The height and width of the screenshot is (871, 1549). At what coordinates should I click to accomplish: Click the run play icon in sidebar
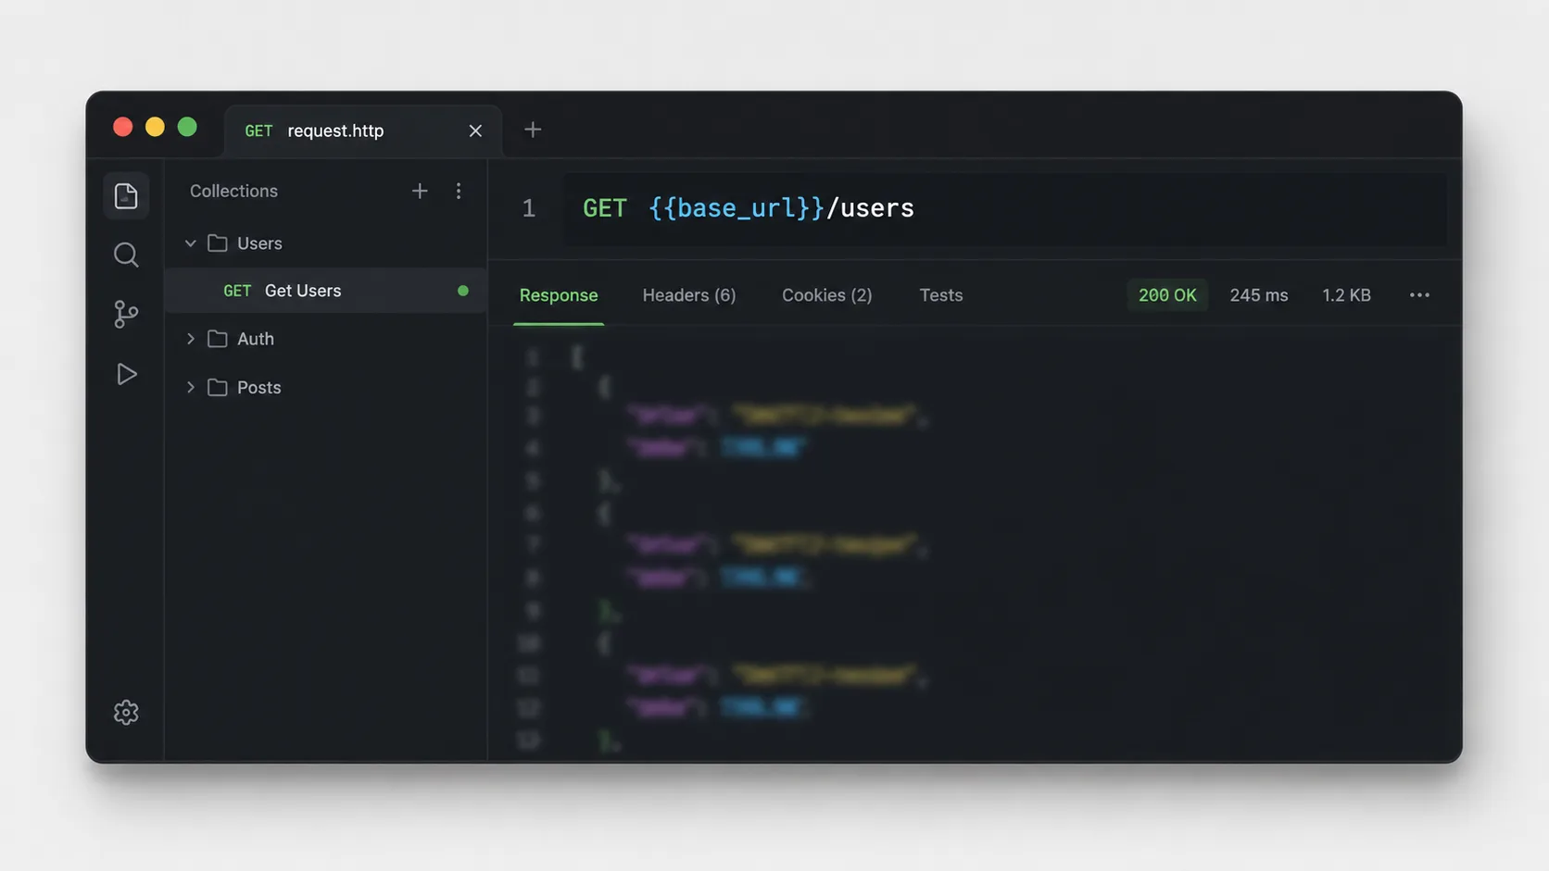pos(126,374)
